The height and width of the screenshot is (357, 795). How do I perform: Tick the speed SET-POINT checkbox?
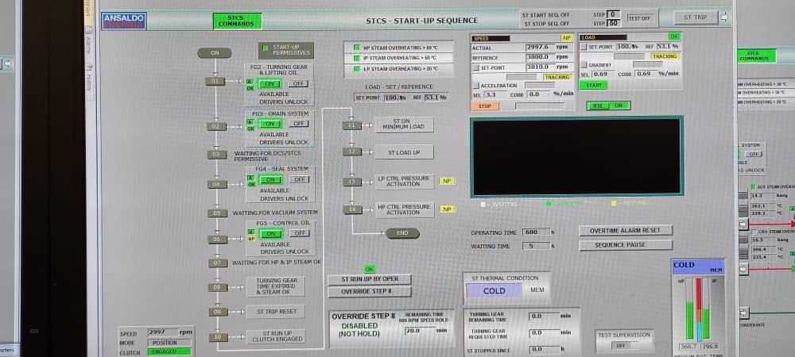click(475, 67)
